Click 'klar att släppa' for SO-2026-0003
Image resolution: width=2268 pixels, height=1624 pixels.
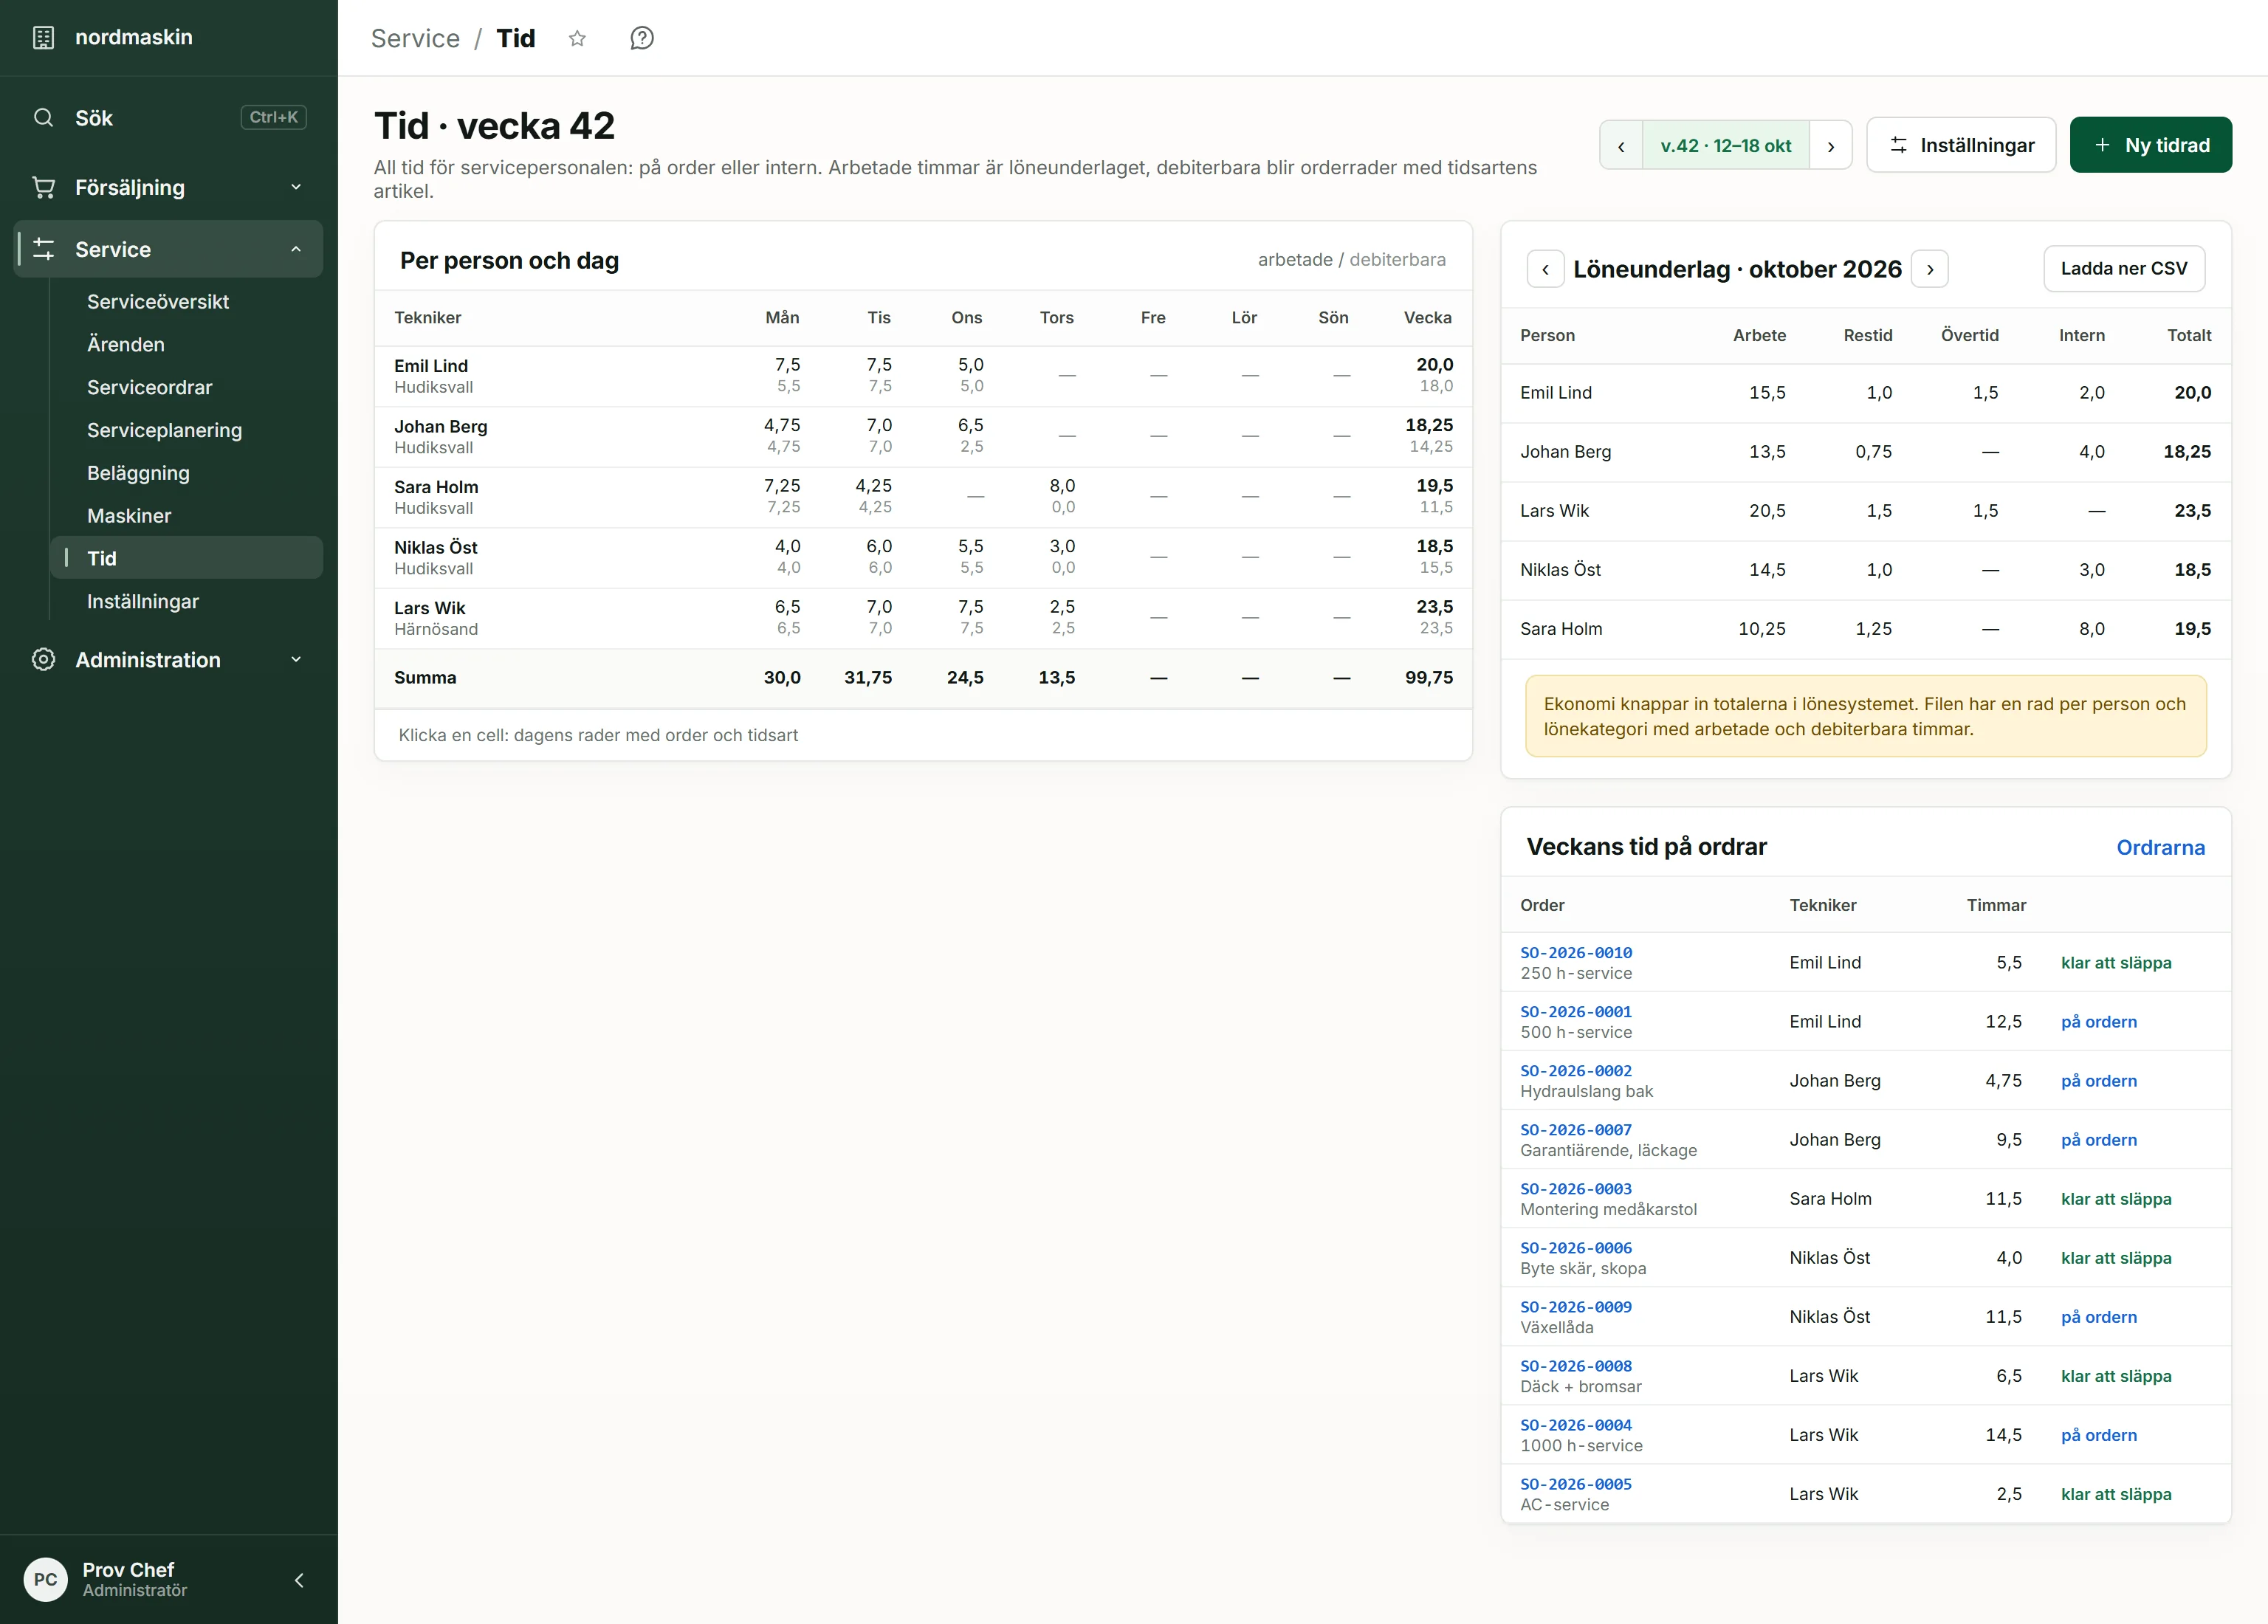pos(2116,1199)
